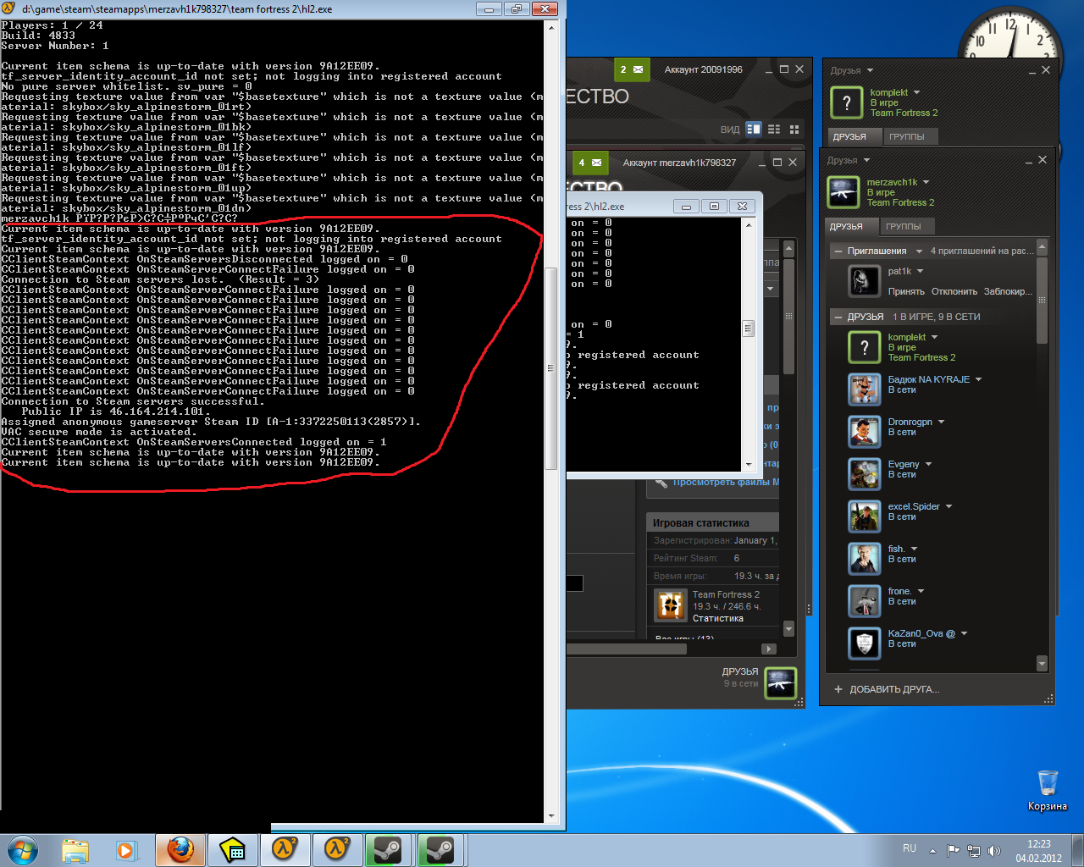Click pat1k's avatar under Приглашения
Screen dimensions: 1084x867
point(865,280)
